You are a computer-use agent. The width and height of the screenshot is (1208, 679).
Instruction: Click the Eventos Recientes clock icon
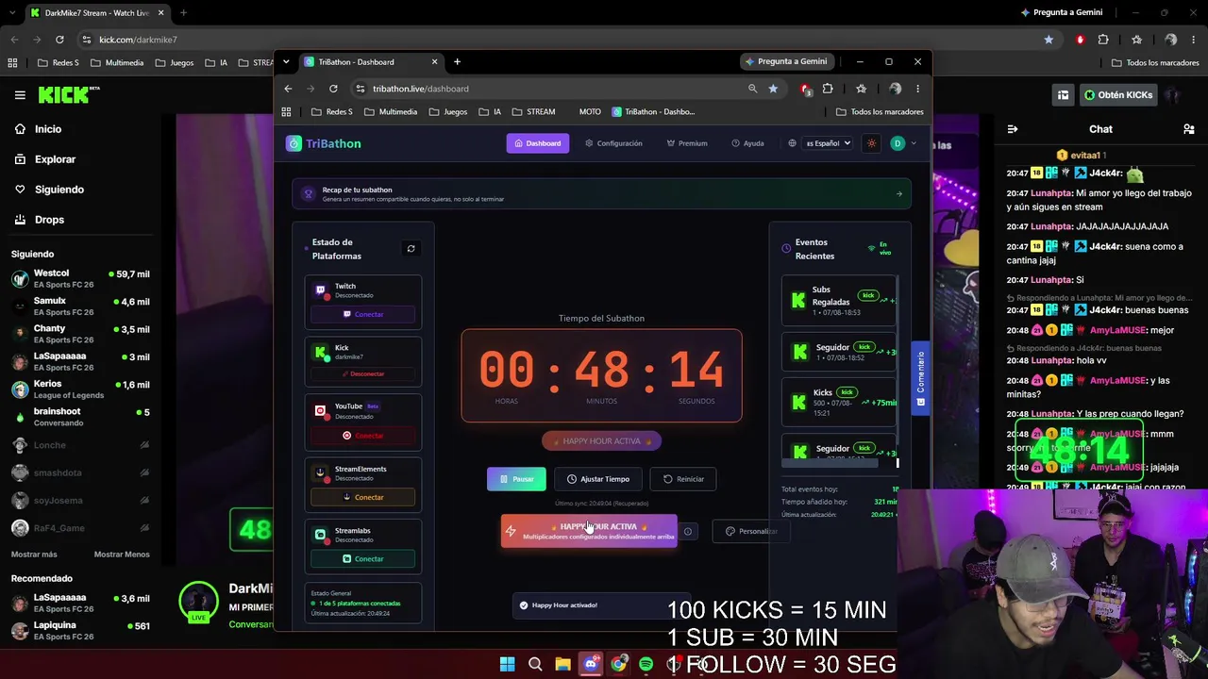coord(786,249)
